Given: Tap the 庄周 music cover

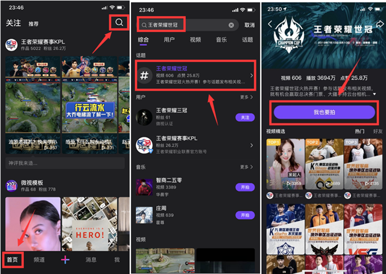Looking at the screenshot, I should [x=144, y=215].
